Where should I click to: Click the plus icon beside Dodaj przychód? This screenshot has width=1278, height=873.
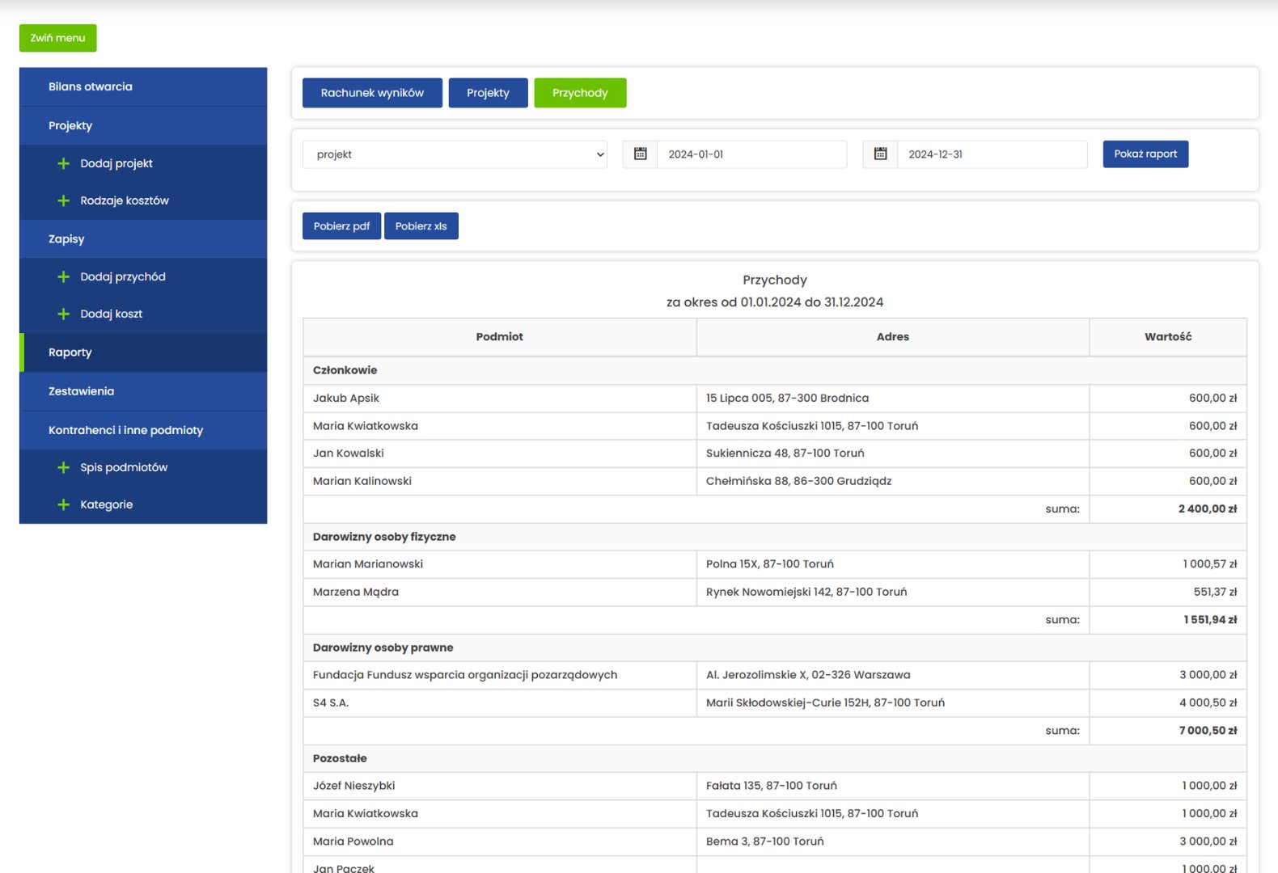pos(63,277)
